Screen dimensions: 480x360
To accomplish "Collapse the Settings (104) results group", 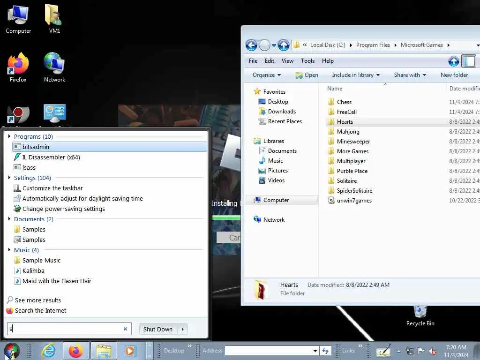I will click(x=9, y=178).
